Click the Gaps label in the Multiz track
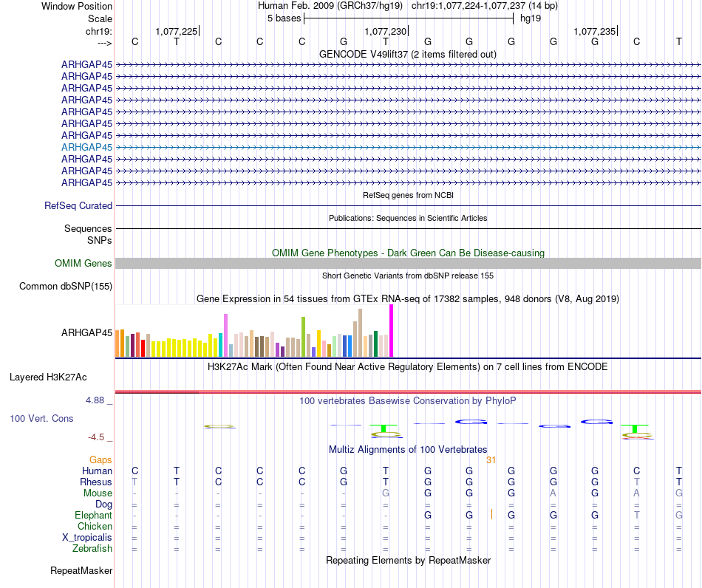Viewport: 702px width, 588px height. point(100,460)
